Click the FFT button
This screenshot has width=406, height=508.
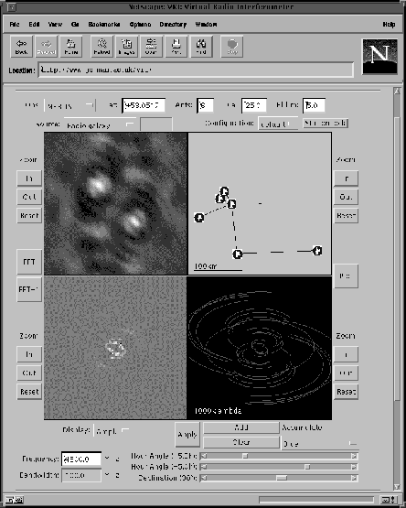tap(29, 262)
